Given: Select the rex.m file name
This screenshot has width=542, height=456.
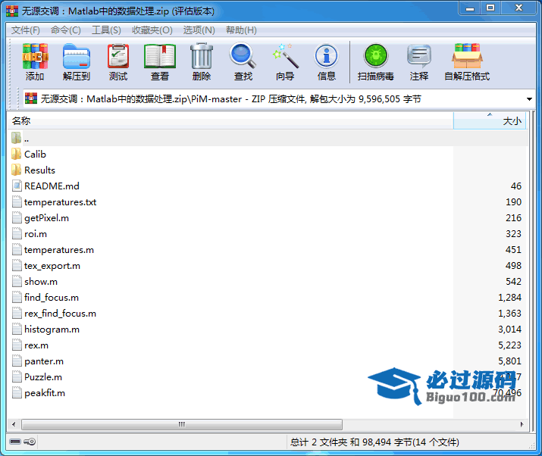Looking at the screenshot, I should pos(36,345).
